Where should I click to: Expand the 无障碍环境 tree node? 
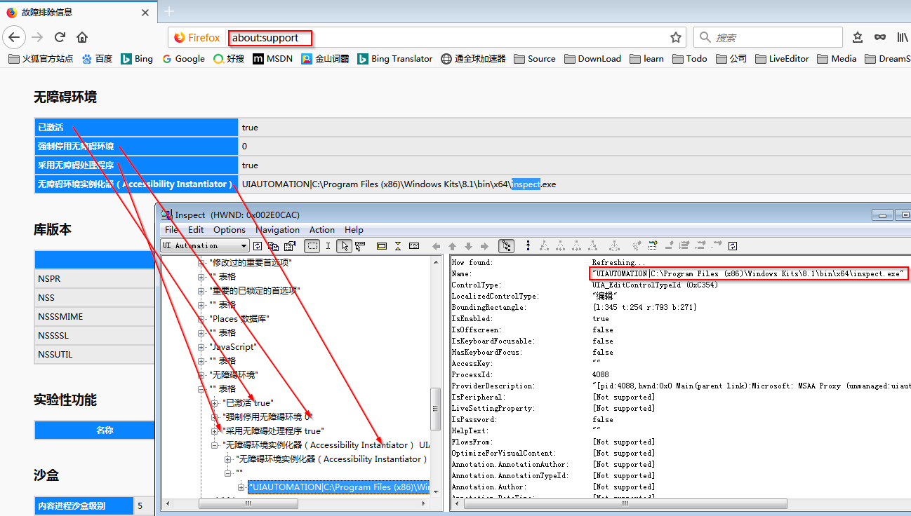pos(201,374)
